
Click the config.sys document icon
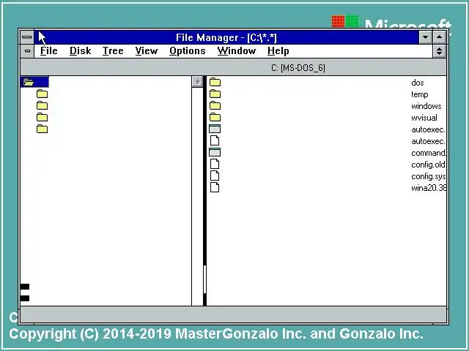215,175
